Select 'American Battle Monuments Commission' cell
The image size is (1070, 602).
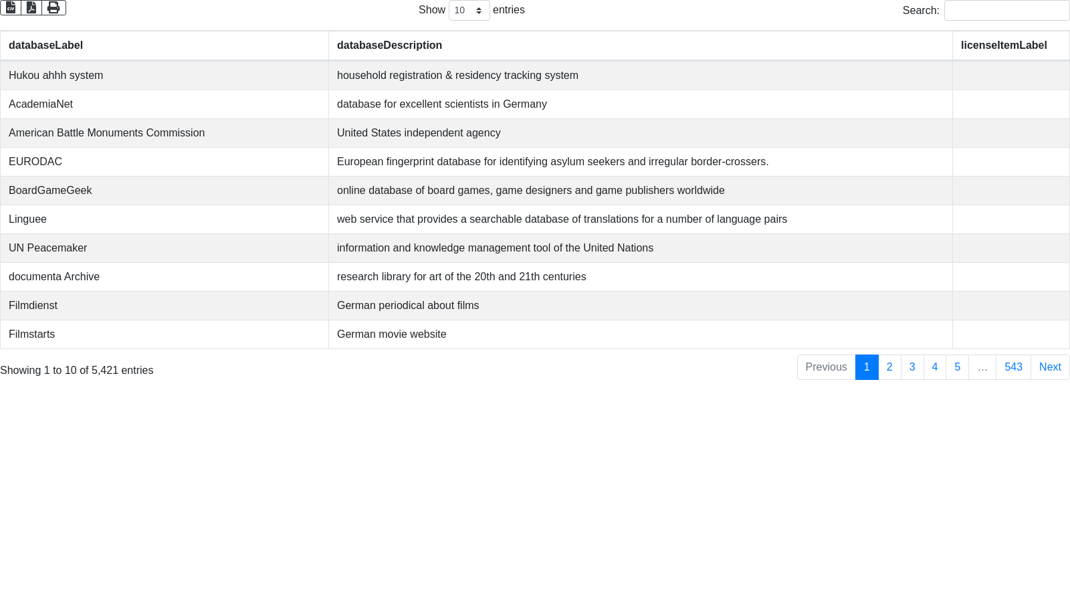(x=165, y=133)
